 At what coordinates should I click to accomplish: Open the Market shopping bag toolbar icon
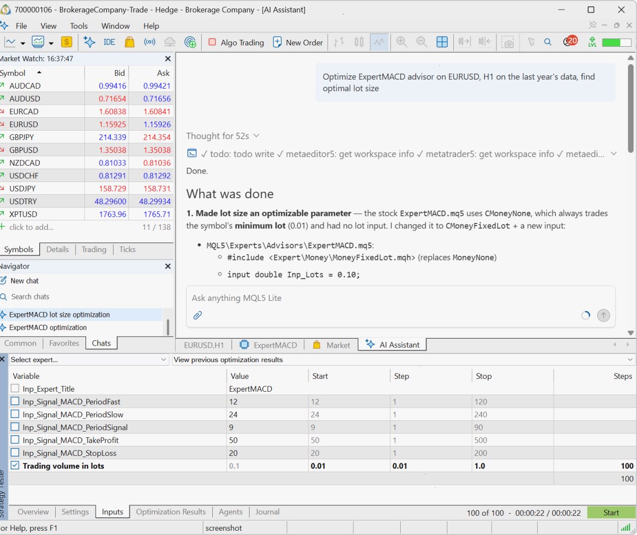pyautogui.click(x=129, y=42)
